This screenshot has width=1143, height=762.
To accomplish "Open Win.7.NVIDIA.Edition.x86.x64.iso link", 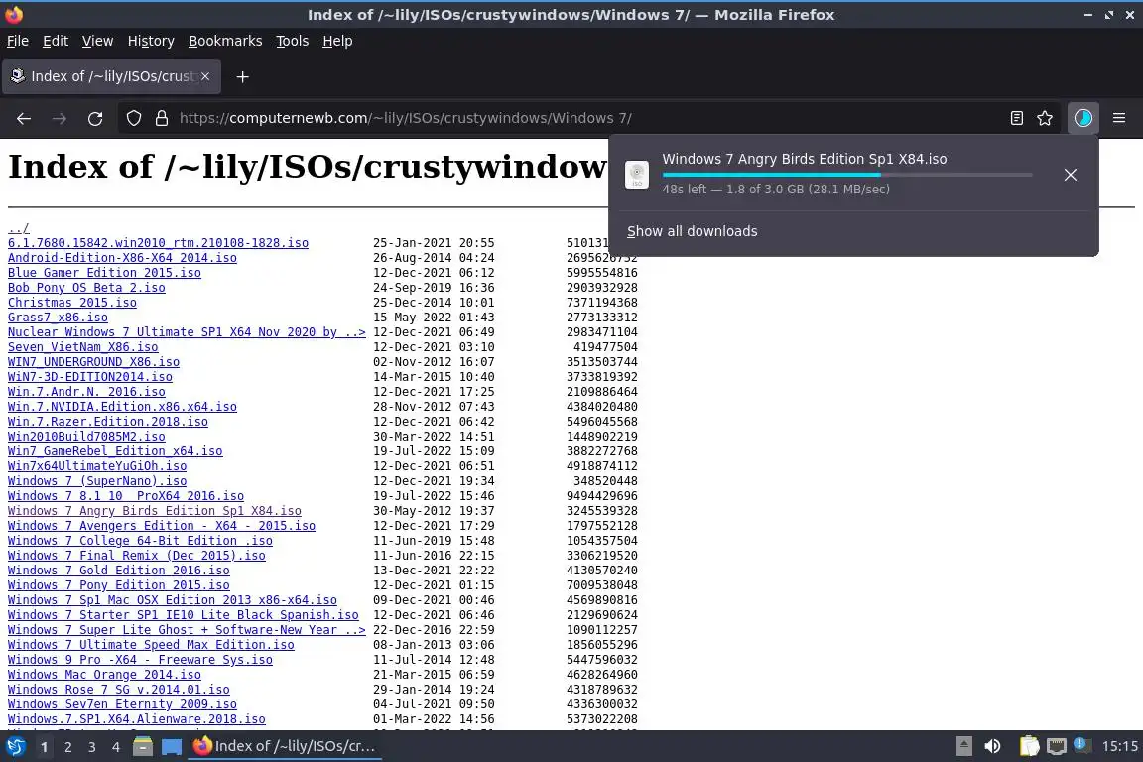I will 122,407.
